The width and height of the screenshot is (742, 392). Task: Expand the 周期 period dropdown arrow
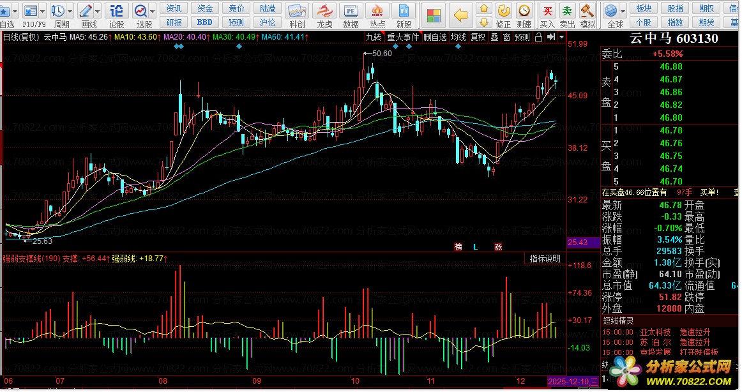tap(70, 11)
